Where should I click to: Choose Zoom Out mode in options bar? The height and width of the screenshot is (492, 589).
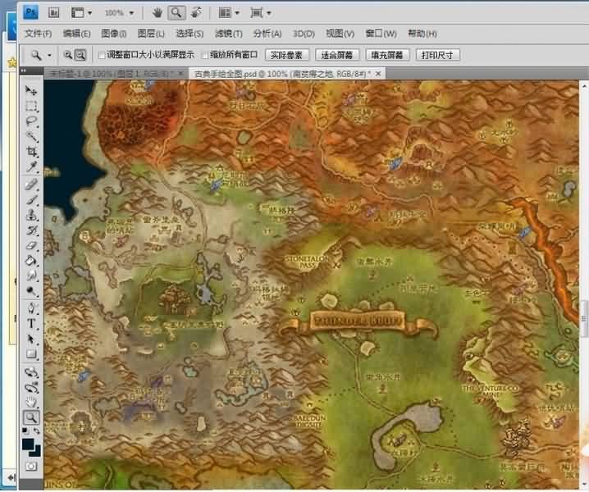click(x=80, y=55)
